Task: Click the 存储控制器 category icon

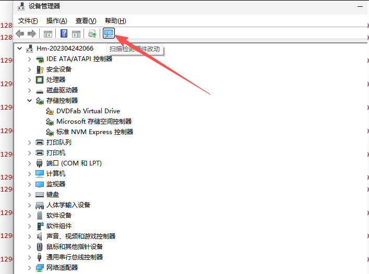Action: 40,101
